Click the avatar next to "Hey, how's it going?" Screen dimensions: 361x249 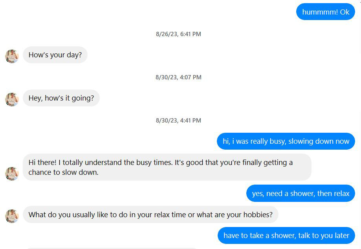[x=12, y=99]
